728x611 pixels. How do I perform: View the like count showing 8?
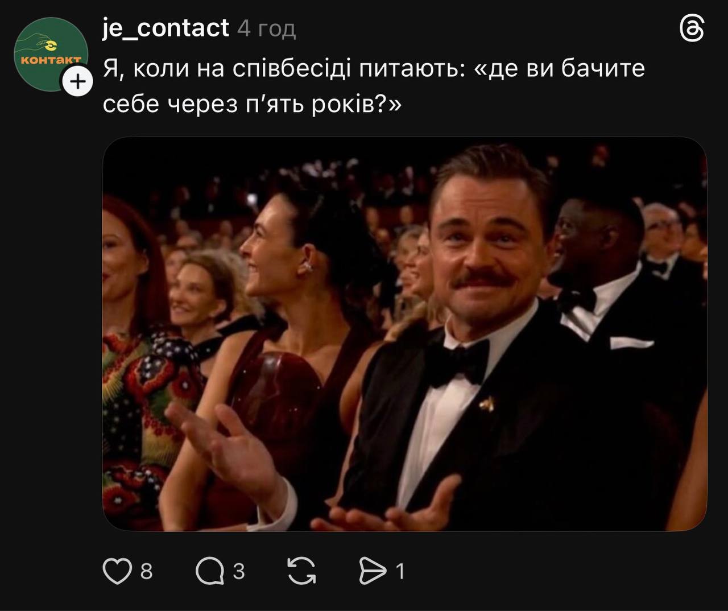coord(147,571)
